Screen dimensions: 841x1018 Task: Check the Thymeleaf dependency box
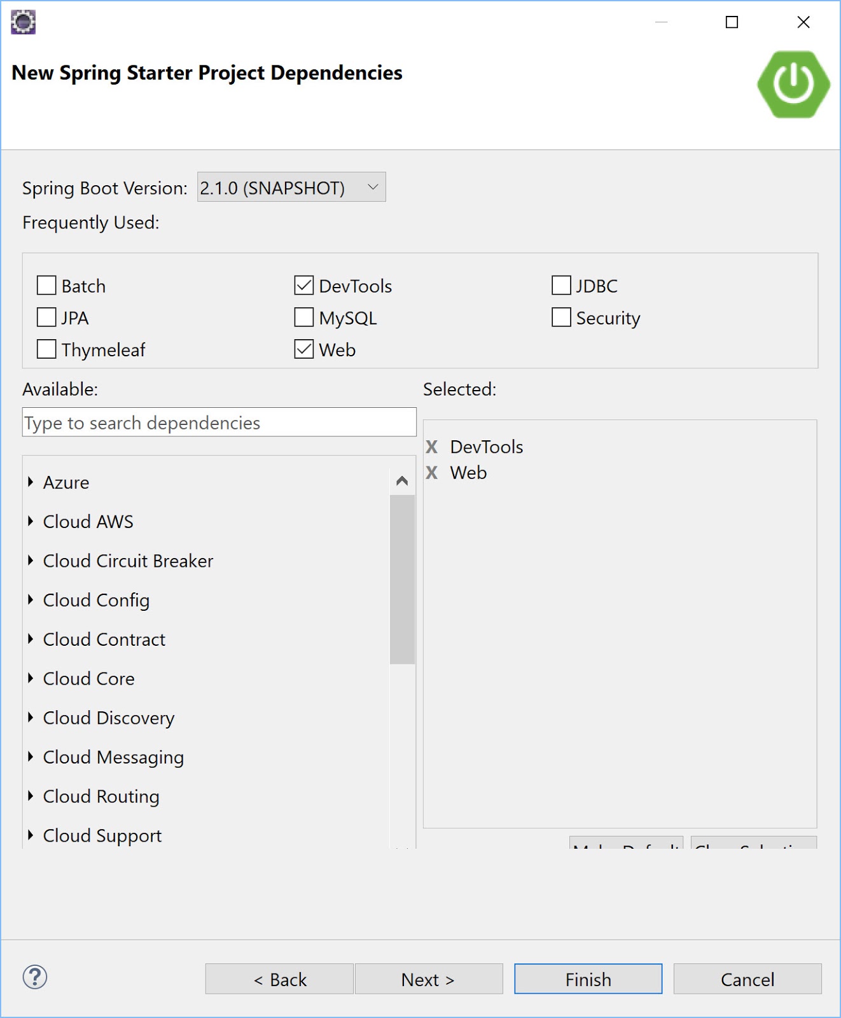[46, 349]
